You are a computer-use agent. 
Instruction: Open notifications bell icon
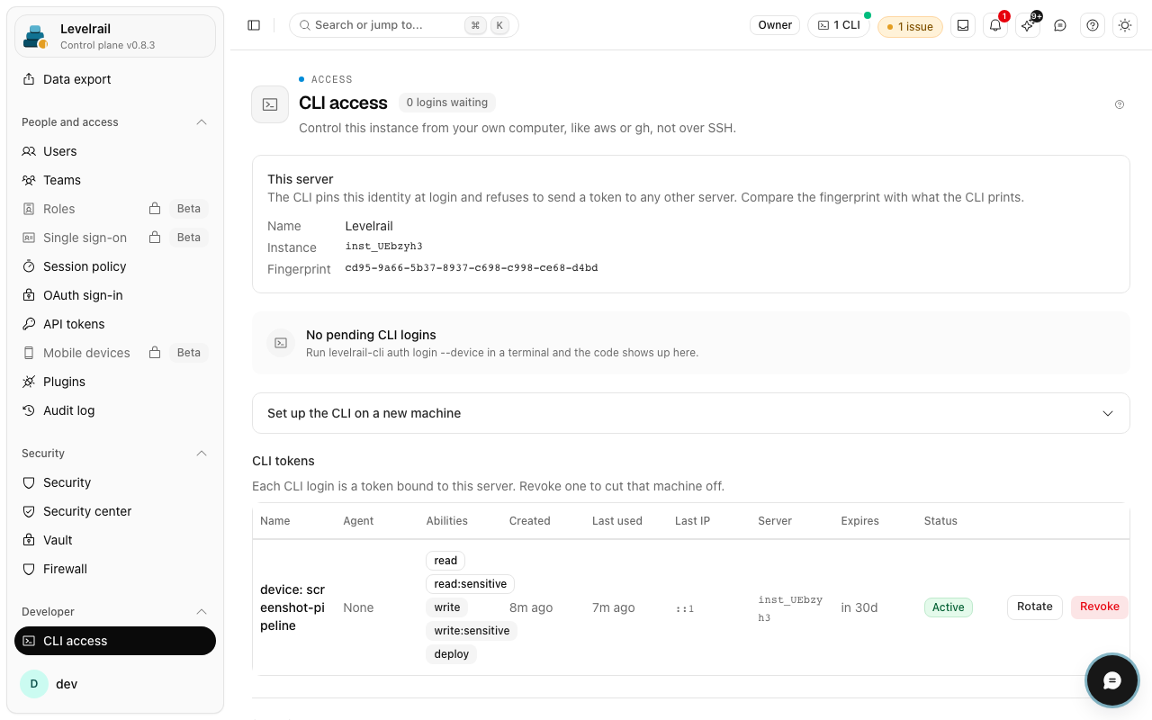click(995, 25)
